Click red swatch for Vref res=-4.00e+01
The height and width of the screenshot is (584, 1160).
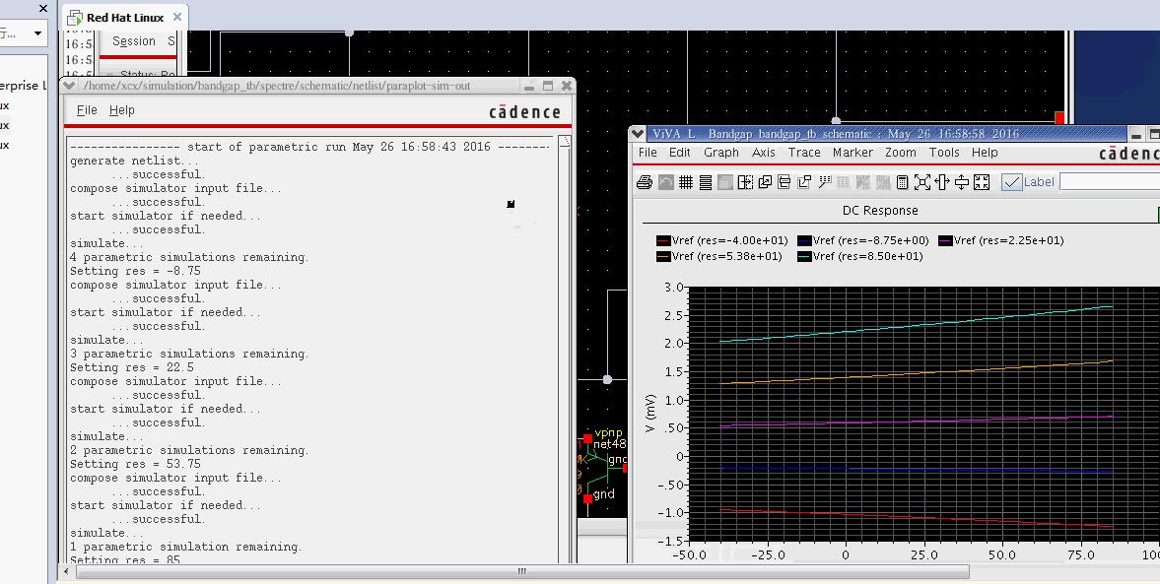point(663,241)
